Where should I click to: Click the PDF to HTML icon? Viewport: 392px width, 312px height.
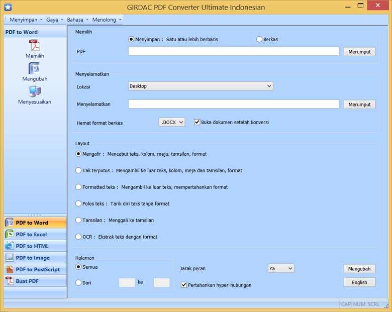(10, 246)
